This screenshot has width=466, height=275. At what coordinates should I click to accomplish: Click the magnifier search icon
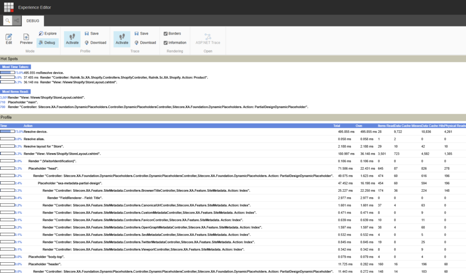point(8,21)
